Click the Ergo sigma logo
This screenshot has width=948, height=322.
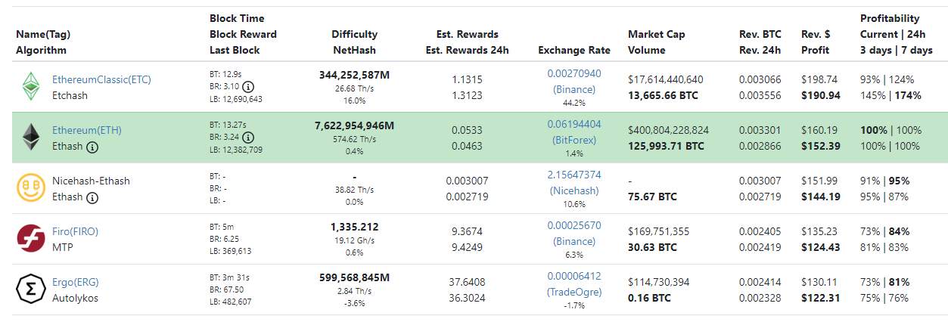[31, 289]
